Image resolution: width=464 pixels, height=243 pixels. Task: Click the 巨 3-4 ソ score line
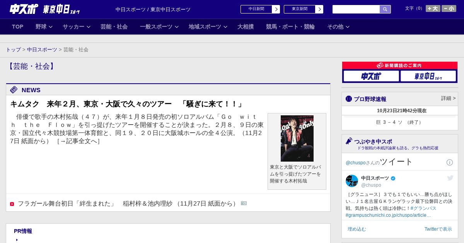click(x=400, y=122)
